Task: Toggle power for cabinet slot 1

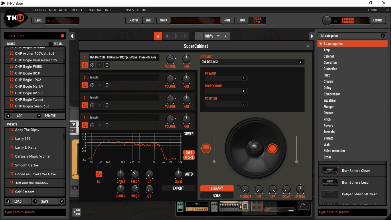Action: [x=84, y=65]
